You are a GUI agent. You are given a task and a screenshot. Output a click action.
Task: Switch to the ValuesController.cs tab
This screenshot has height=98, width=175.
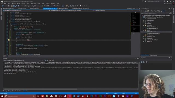[35, 9]
